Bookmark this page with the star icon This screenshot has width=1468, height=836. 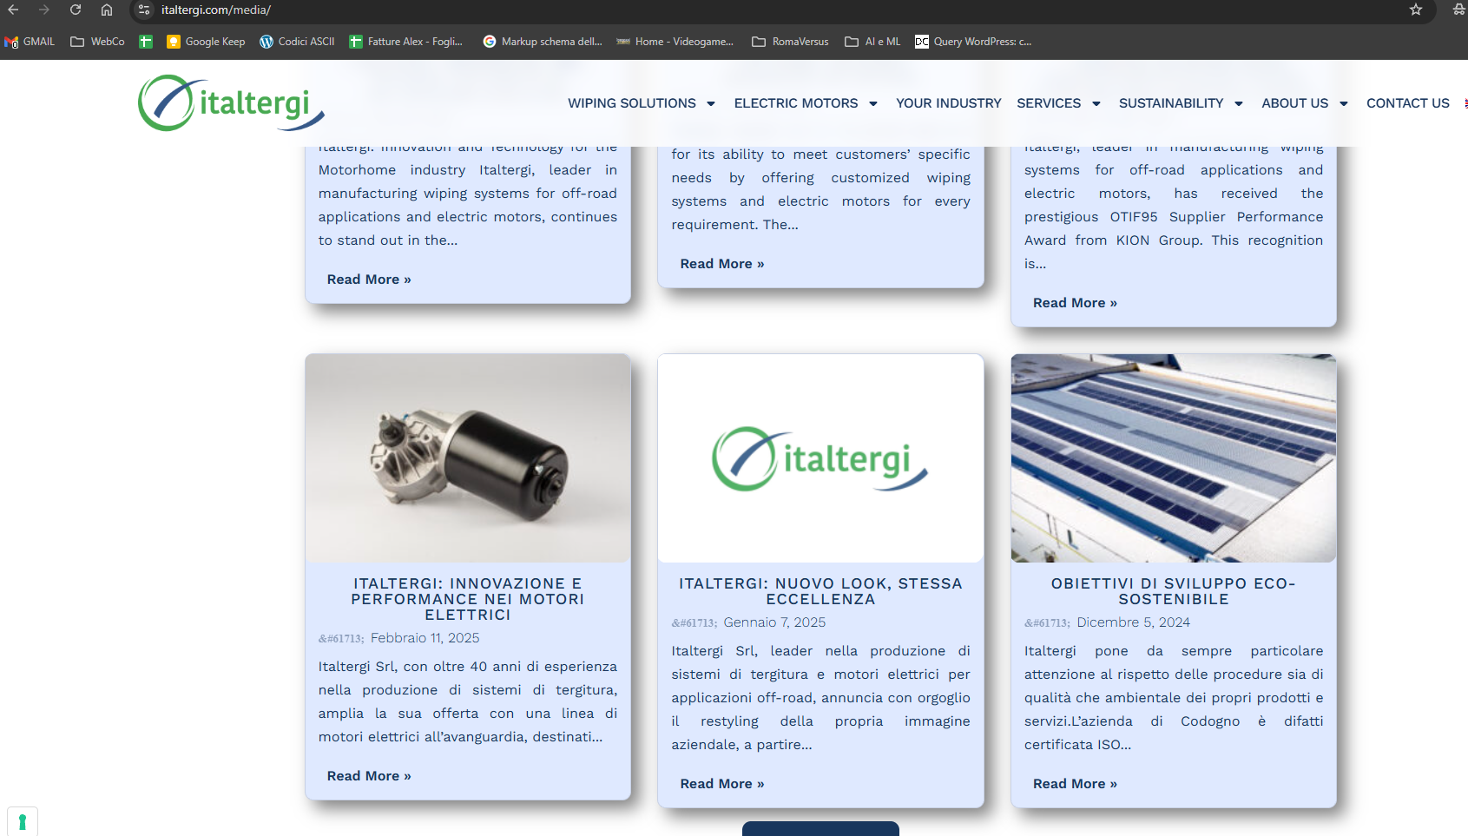click(x=1416, y=10)
